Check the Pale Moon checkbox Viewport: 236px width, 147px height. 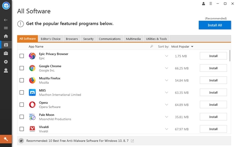pos(22,117)
